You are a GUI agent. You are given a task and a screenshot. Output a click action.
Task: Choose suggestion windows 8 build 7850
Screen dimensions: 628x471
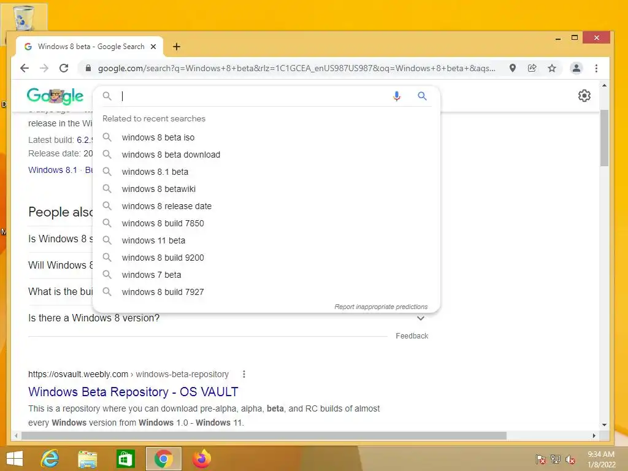coord(266,223)
